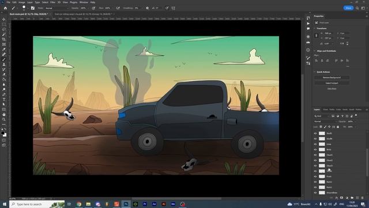Collapse the Transform section
The width and height of the screenshot is (369, 208).
(x=315, y=28)
